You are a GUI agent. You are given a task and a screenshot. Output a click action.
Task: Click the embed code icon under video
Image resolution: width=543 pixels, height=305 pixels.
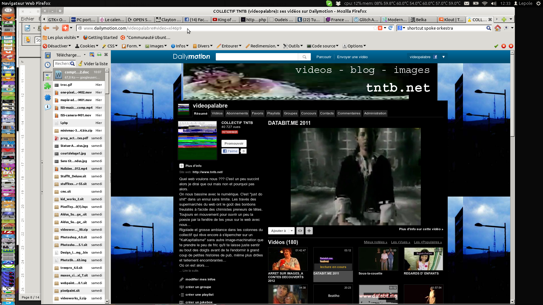[x=300, y=231]
